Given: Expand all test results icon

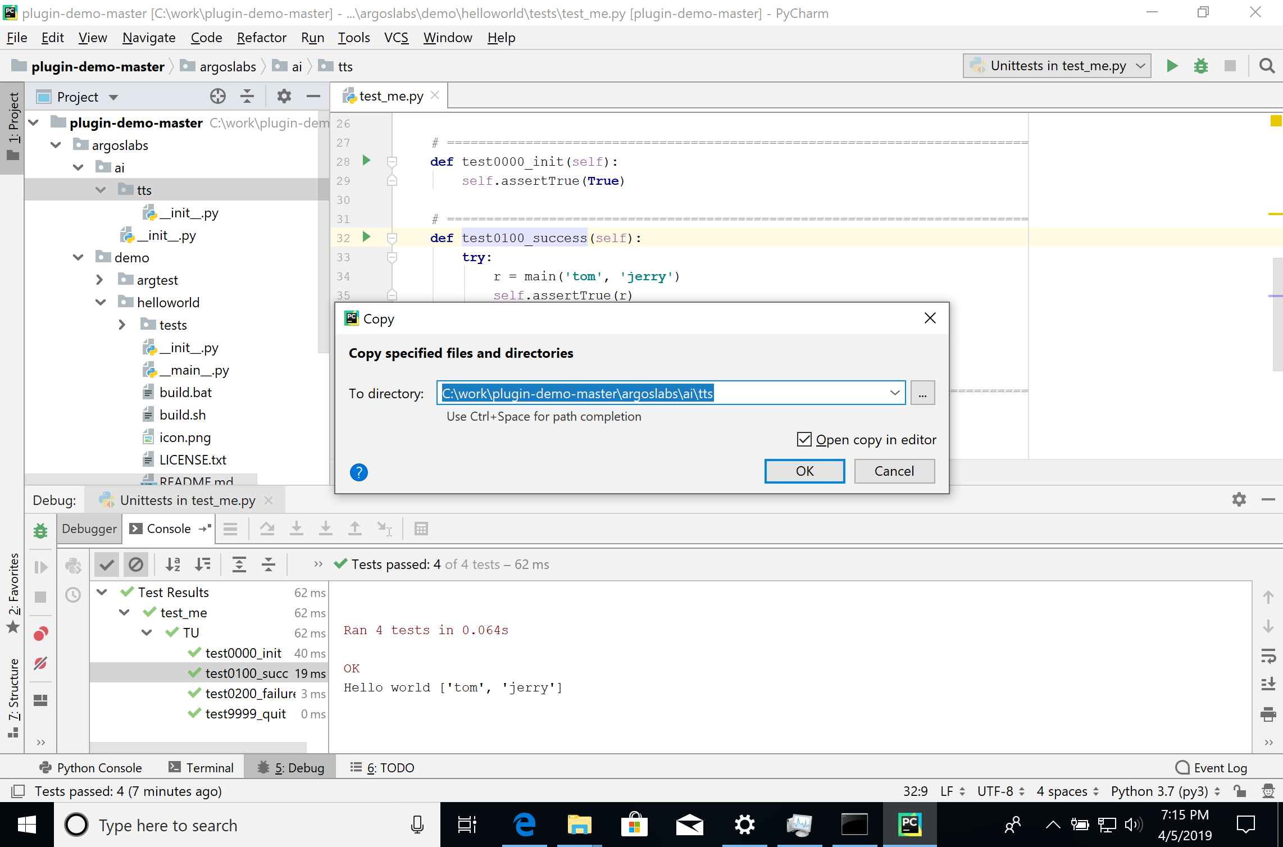Looking at the screenshot, I should tap(239, 564).
